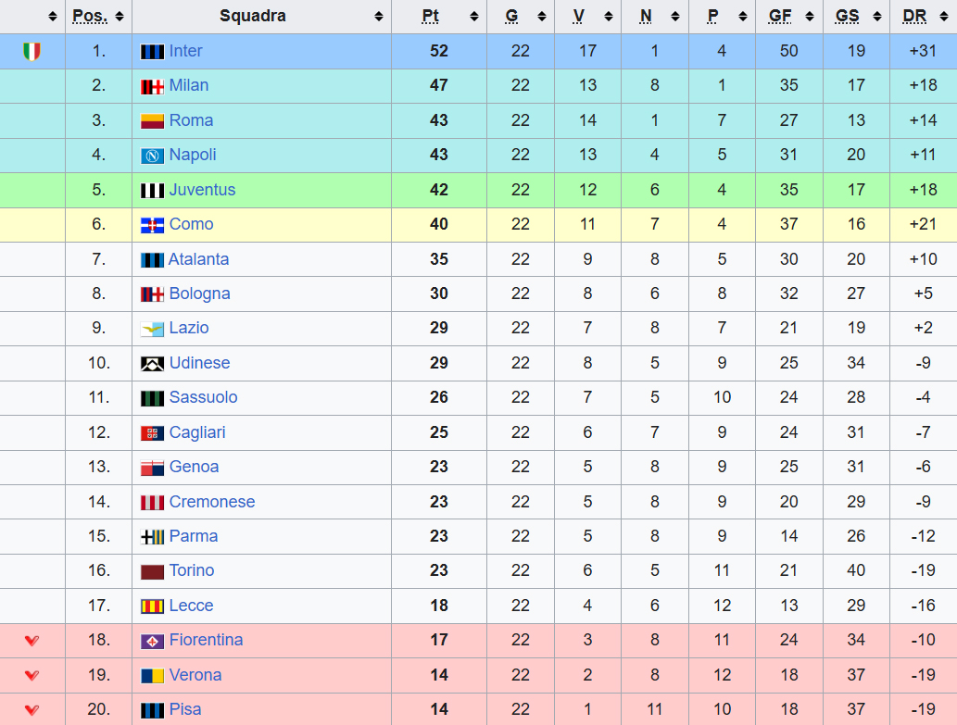Sort by the GF column header

780,17
